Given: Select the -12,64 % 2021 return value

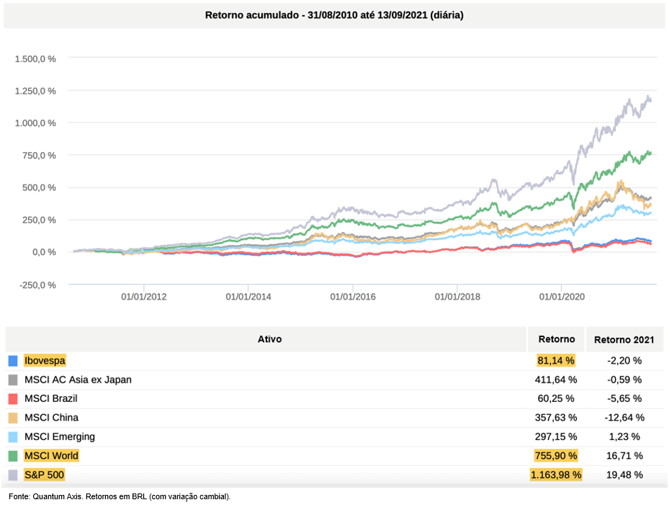Looking at the screenshot, I should [624, 418].
